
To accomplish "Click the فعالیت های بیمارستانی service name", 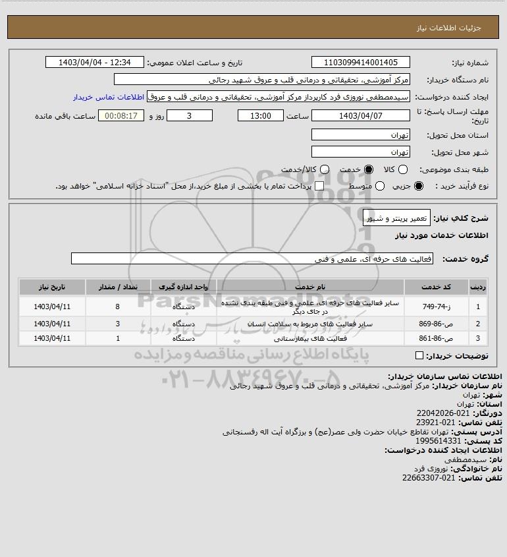I will click(x=310, y=339).
